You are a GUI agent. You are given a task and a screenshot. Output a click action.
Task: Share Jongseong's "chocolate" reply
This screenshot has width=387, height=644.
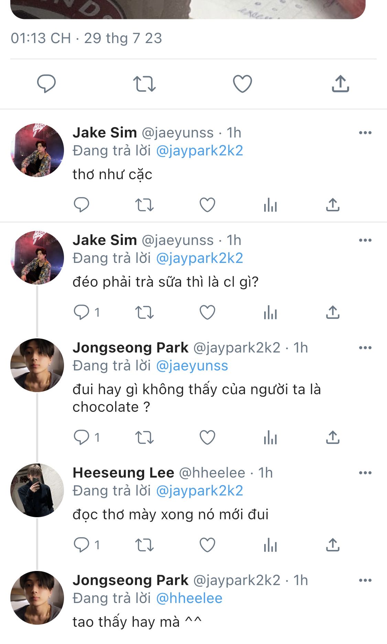tap(333, 438)
